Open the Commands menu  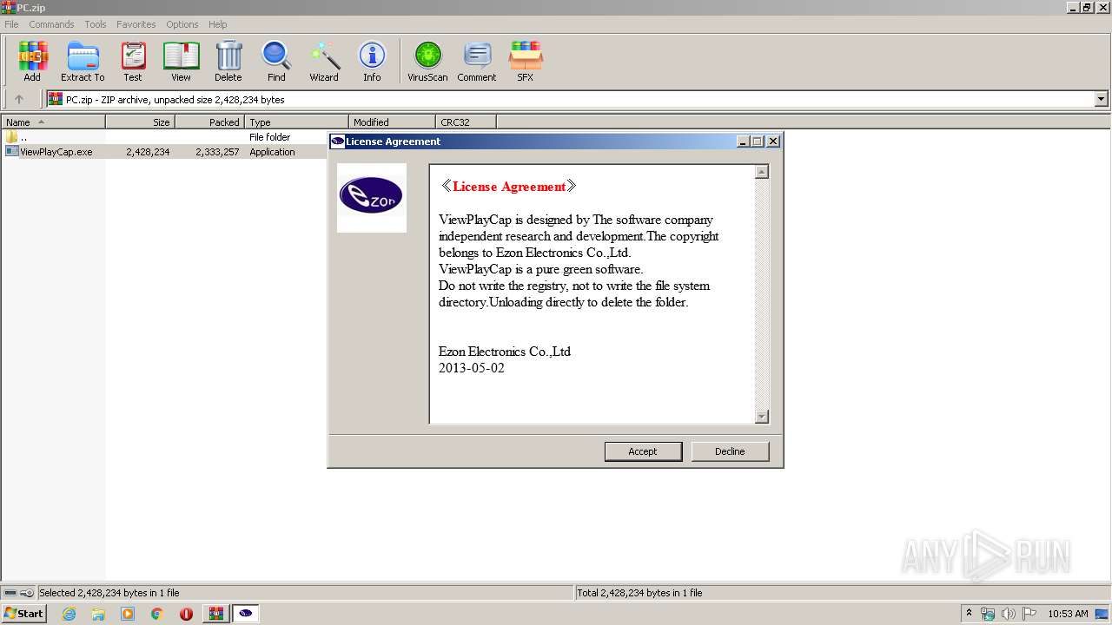(x=51, y=24)
